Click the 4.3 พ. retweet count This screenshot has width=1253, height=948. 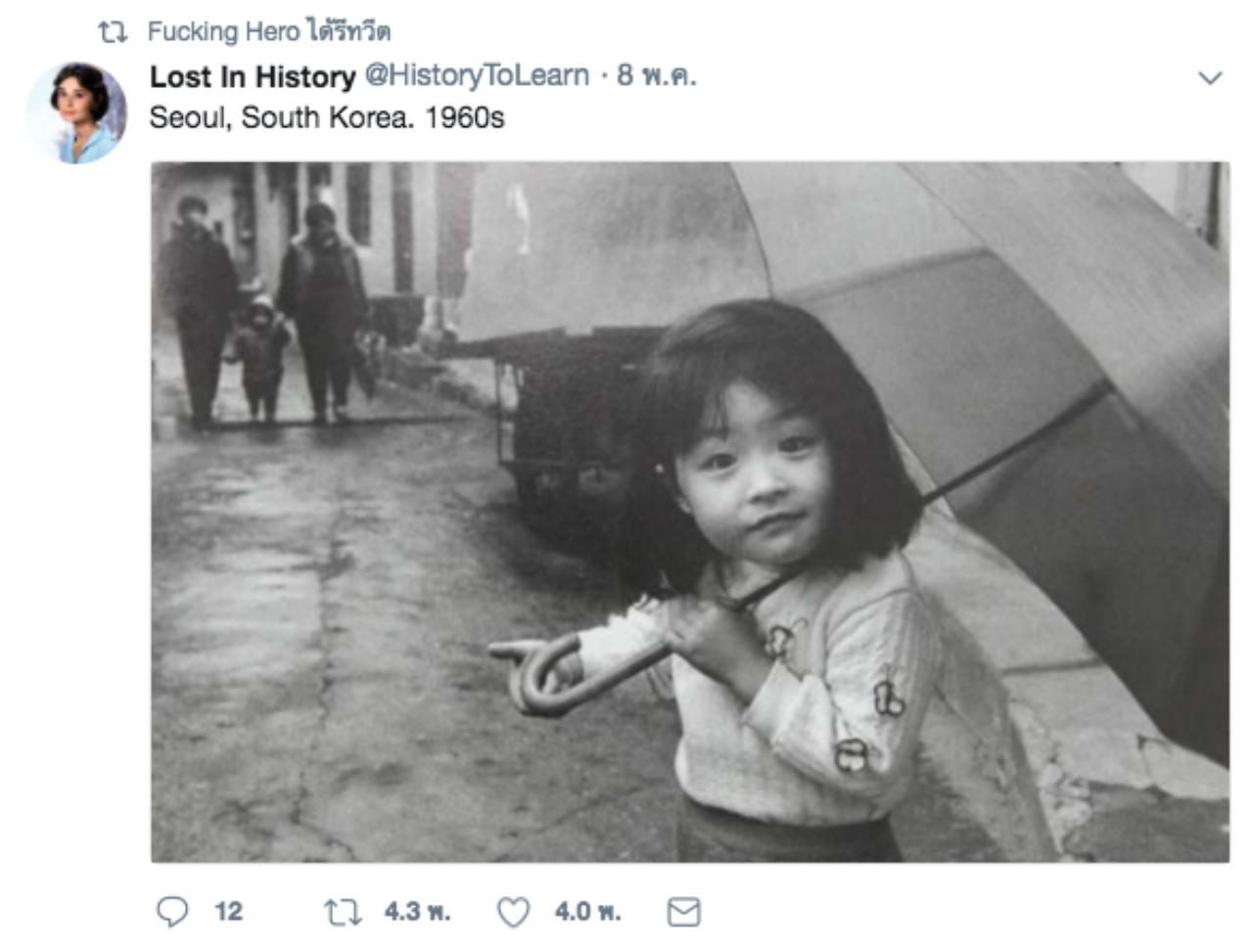(417, 912)
